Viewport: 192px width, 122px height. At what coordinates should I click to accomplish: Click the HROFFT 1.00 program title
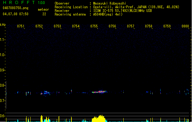pyautogui.click(x=24, y=2)
